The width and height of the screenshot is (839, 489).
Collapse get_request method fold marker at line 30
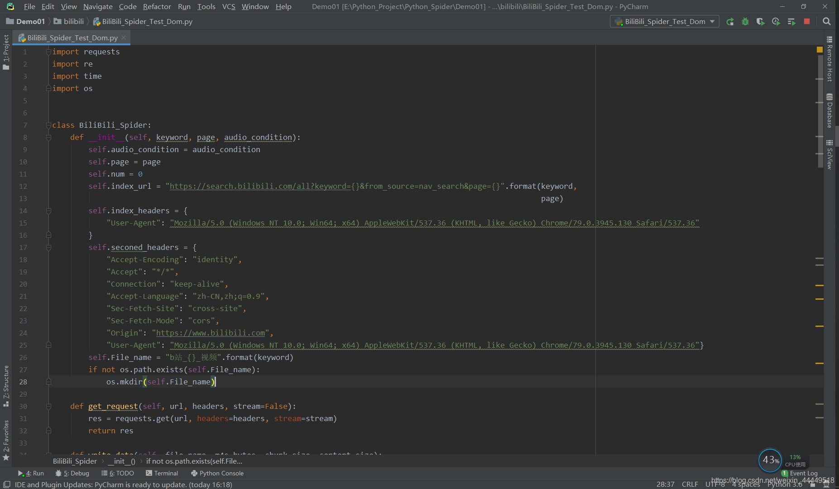pos(48,407)
